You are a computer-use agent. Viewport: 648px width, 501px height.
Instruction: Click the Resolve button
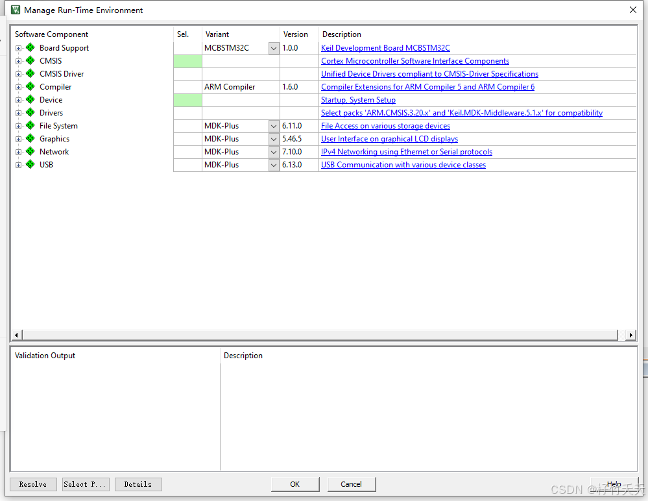(33, 484)
